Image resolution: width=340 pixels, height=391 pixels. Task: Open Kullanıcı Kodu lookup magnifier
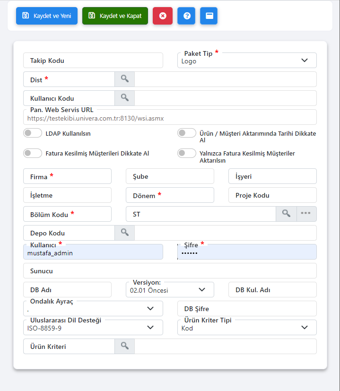point(124,98)
